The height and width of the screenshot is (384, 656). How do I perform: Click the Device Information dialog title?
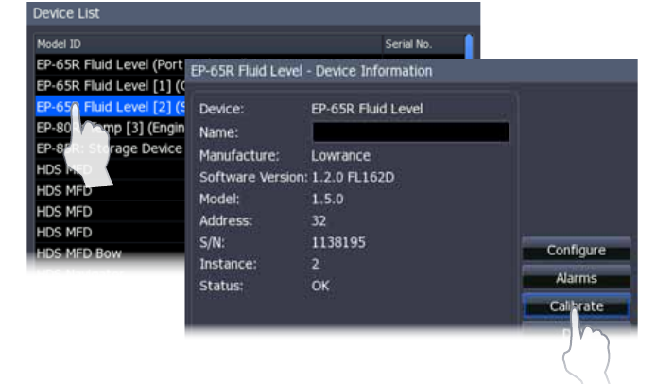(311, 71)
